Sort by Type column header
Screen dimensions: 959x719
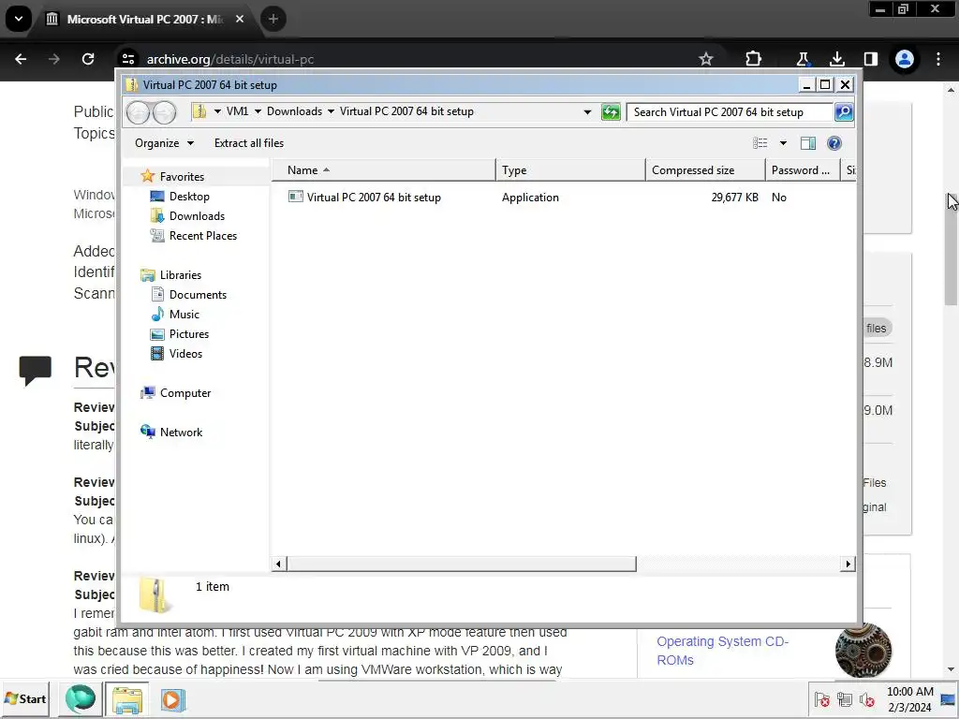[570, 170]
